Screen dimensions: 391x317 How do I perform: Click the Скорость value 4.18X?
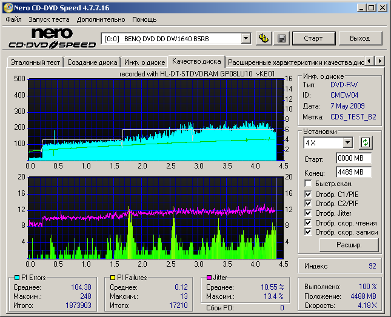click(367, 305)
